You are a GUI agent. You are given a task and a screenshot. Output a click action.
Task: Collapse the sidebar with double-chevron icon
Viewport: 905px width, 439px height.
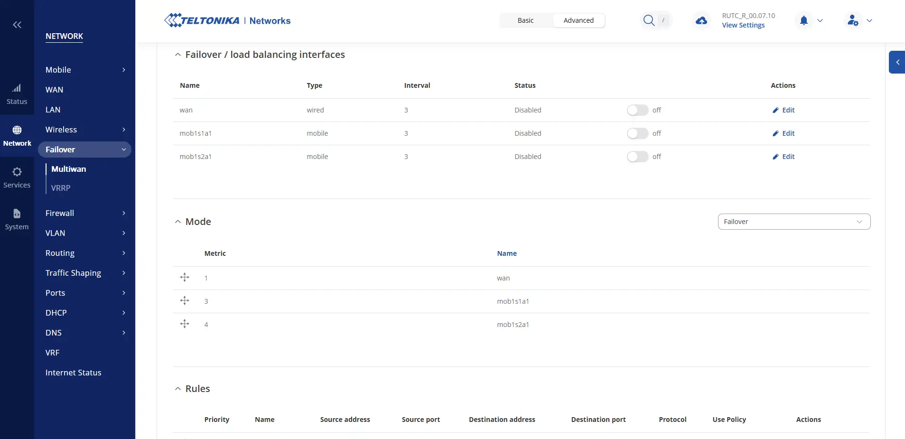17,25
